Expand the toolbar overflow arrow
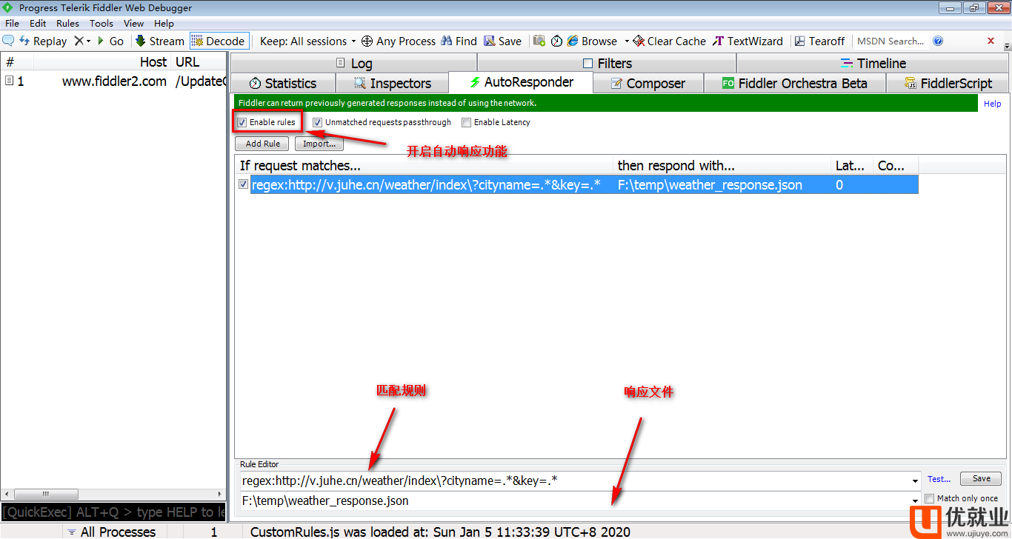1012x539 pixels. point(1007,45)
